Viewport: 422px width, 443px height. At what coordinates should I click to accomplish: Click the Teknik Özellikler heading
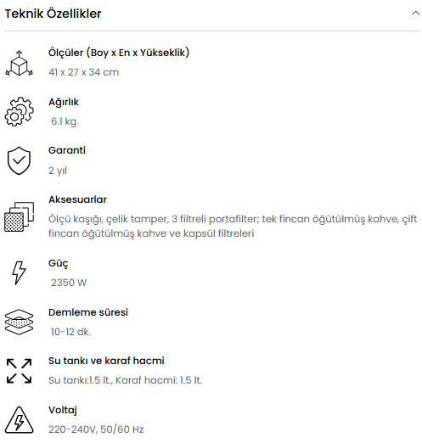pyautogui.click(x=53, y=14)
